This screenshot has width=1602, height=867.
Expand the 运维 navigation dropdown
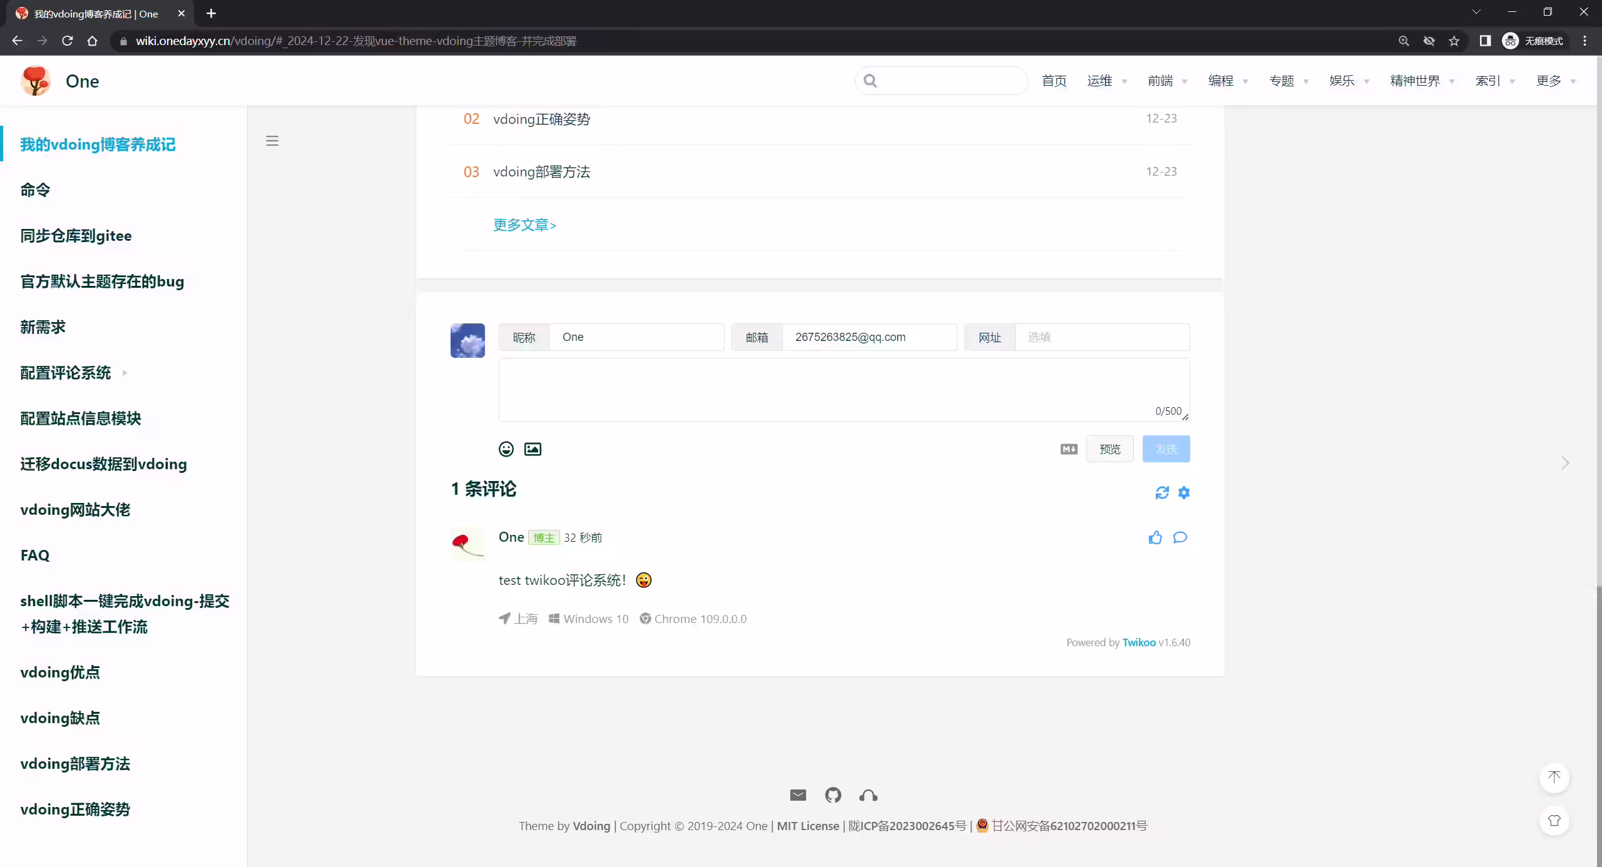pos(1106,81)
